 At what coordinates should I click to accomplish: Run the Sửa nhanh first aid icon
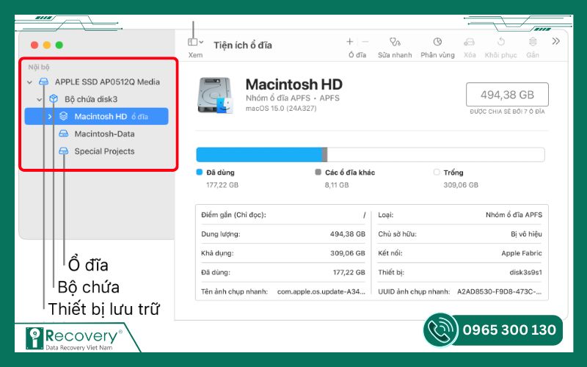[395, 42]
